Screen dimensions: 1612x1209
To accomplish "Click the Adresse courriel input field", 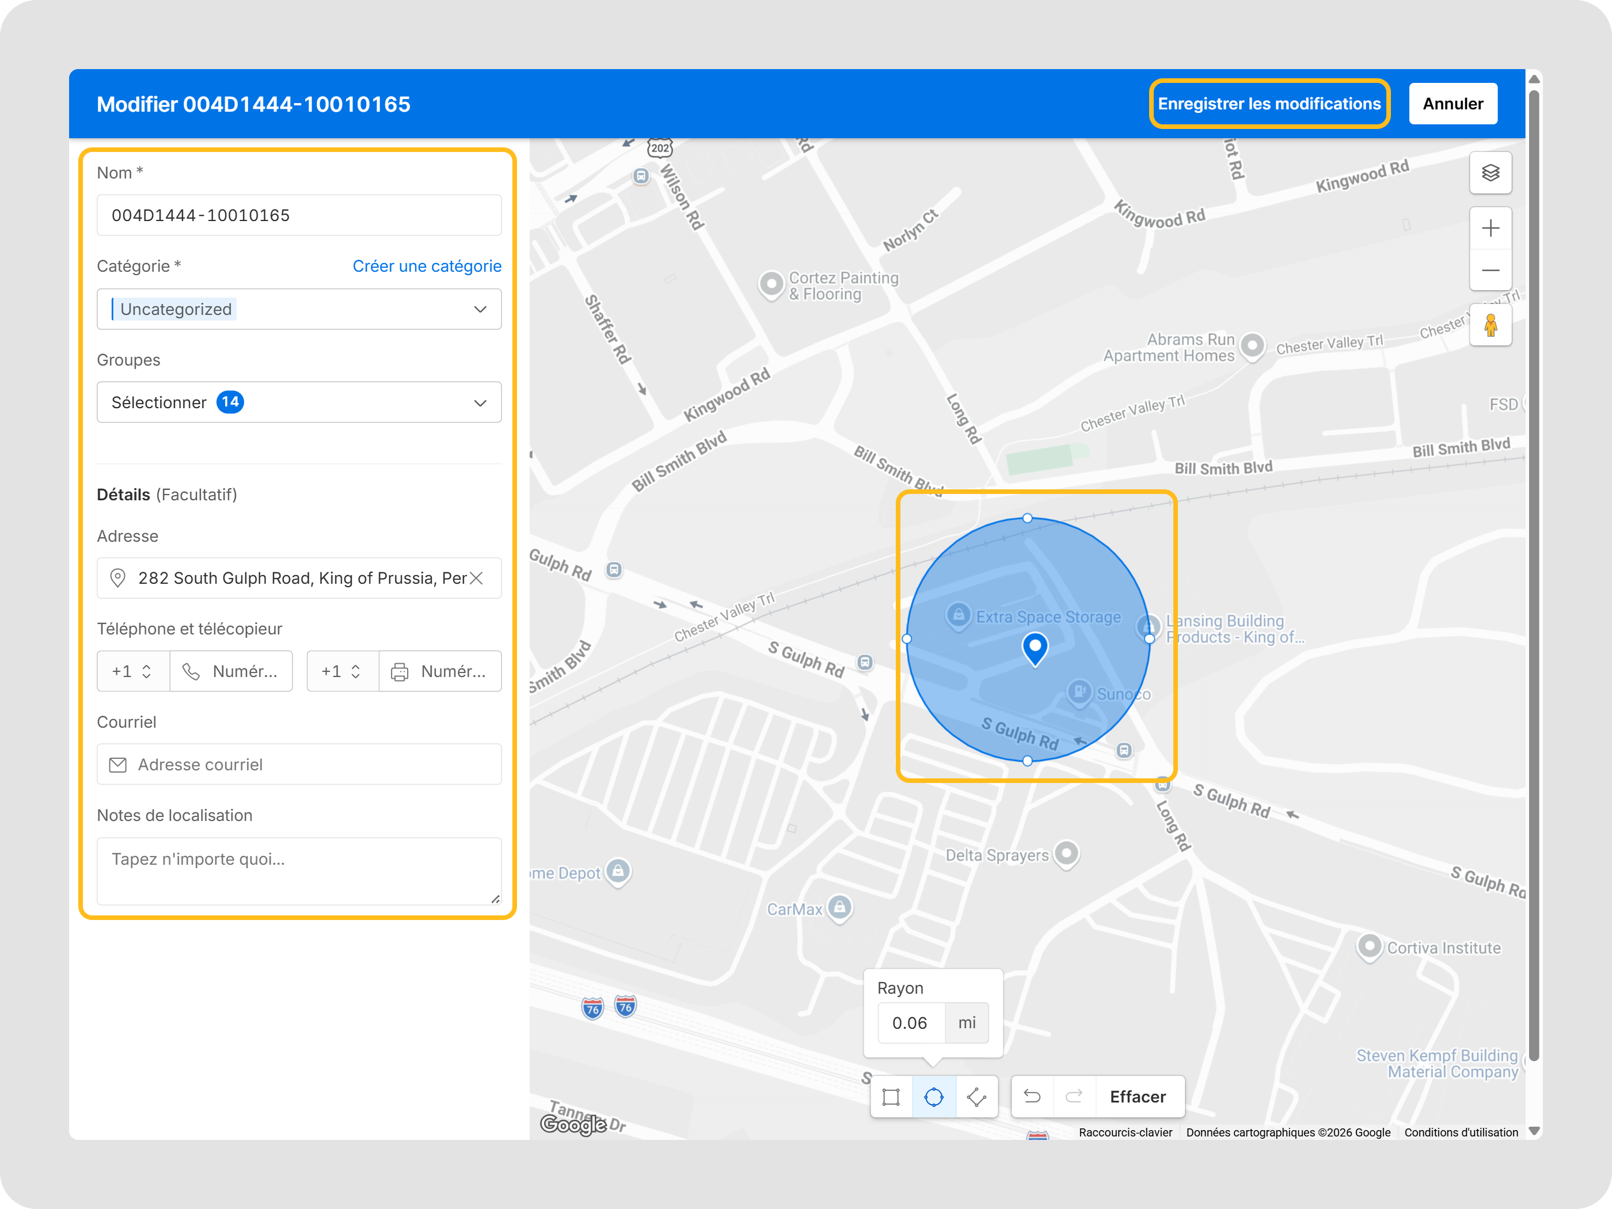I will [299, 765].
